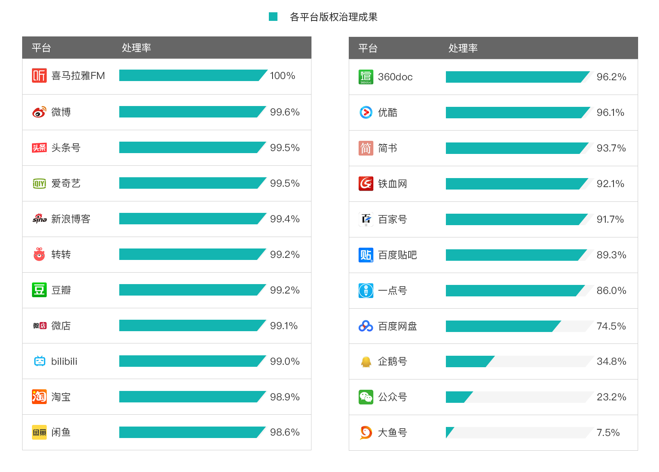Click the WeChat 公众号 icon

(366, 397)
